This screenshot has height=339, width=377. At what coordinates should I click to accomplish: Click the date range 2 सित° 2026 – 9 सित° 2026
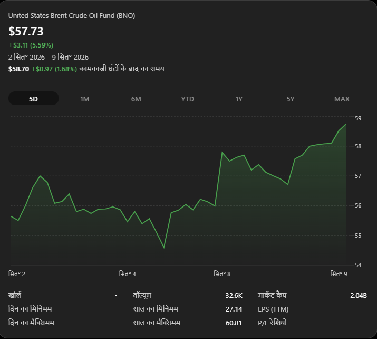point(49,57)
